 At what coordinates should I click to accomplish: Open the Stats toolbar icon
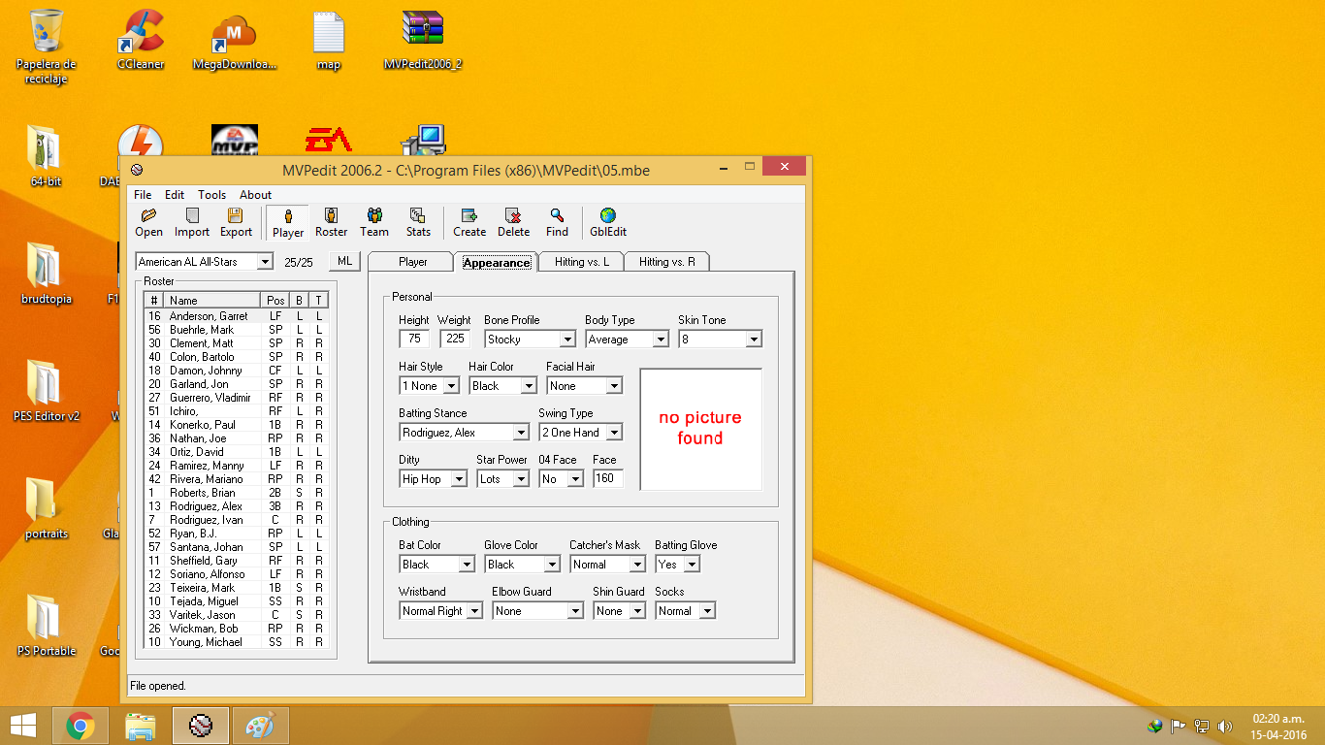pos(418,222)
